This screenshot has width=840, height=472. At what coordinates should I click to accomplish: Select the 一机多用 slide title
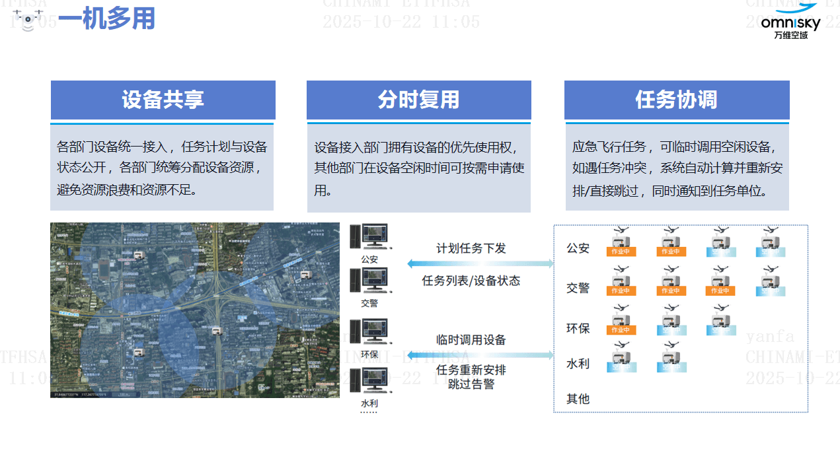[x=106, y=20]
